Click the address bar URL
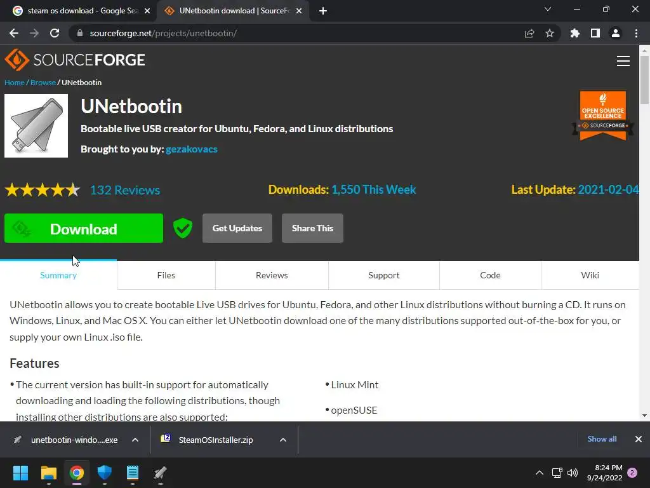Viewport: 650px width, 488px height. 163,33
